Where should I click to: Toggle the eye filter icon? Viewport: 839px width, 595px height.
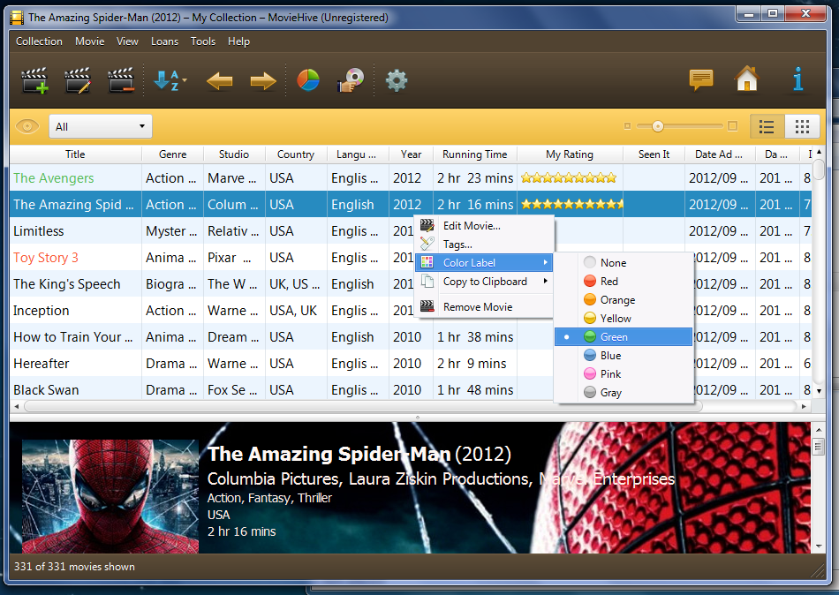tap(27, 127)
